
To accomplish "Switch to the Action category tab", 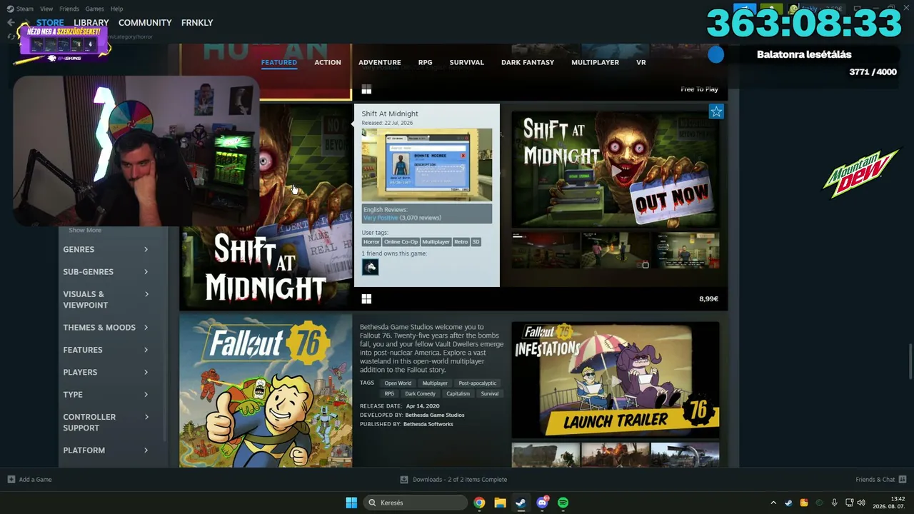I will [328, 62].
